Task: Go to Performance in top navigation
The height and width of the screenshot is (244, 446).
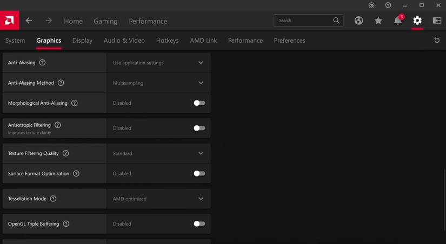Action: tap(148, 21)
